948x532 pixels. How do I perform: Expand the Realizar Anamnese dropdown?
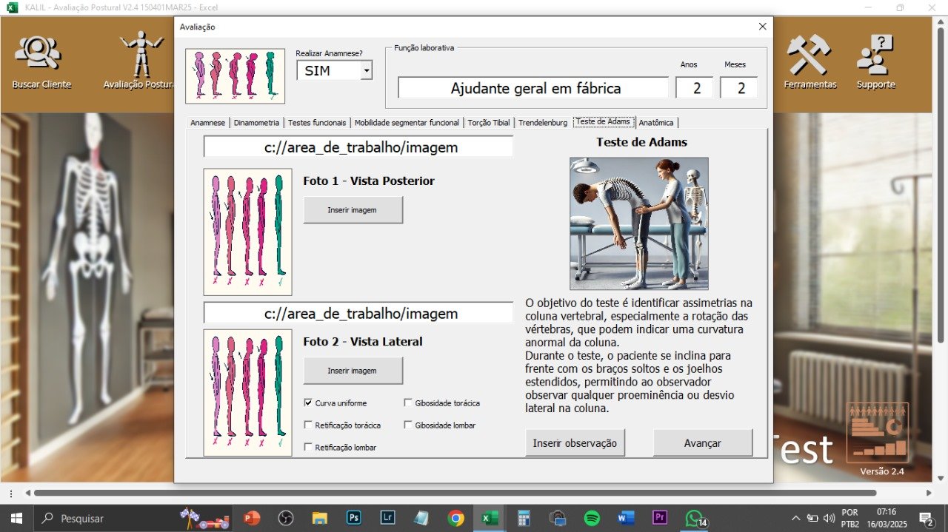point(366,71)
